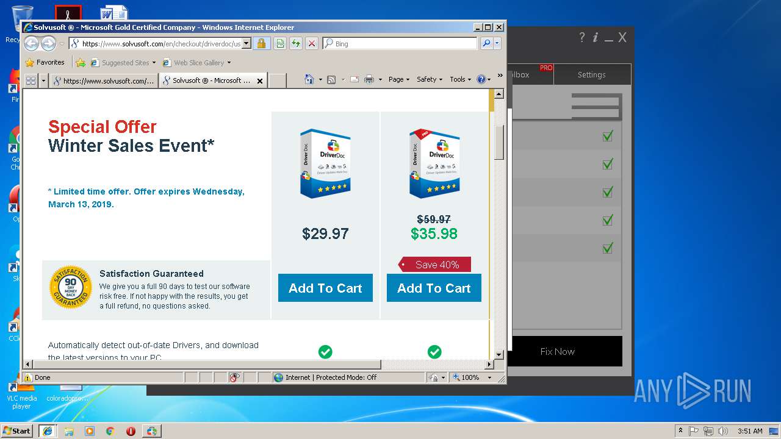Screen dimensions: 781x439
Task: Open the Tools menu
Action: (460, 79)
